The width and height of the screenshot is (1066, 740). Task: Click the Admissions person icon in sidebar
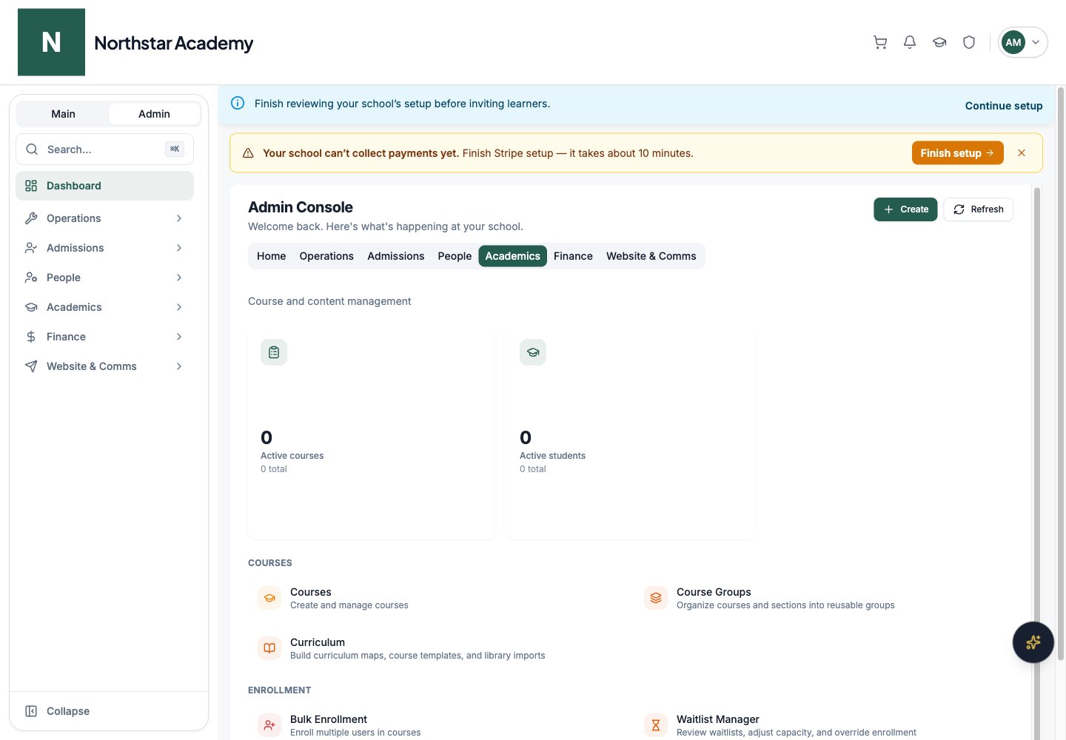pyautogui.click(x=31, y=248)
